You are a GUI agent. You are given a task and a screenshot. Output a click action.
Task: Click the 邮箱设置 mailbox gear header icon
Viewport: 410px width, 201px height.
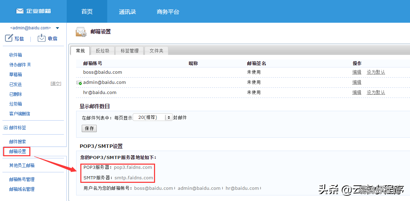81,32
